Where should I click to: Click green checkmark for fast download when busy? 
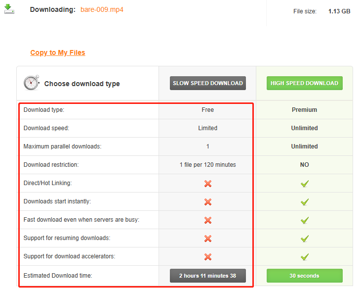click(x=305, y=220)
